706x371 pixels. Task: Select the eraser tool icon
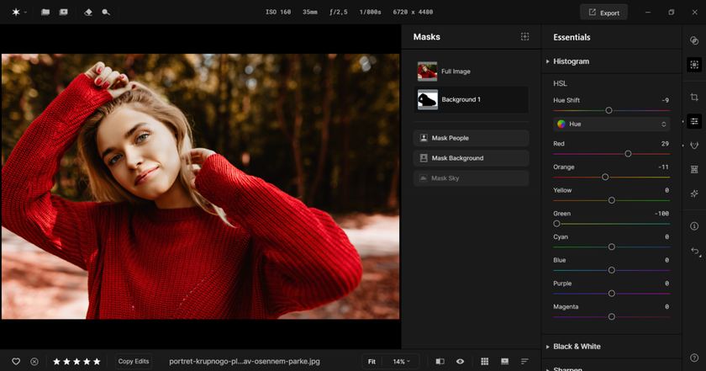coord(88,12)
